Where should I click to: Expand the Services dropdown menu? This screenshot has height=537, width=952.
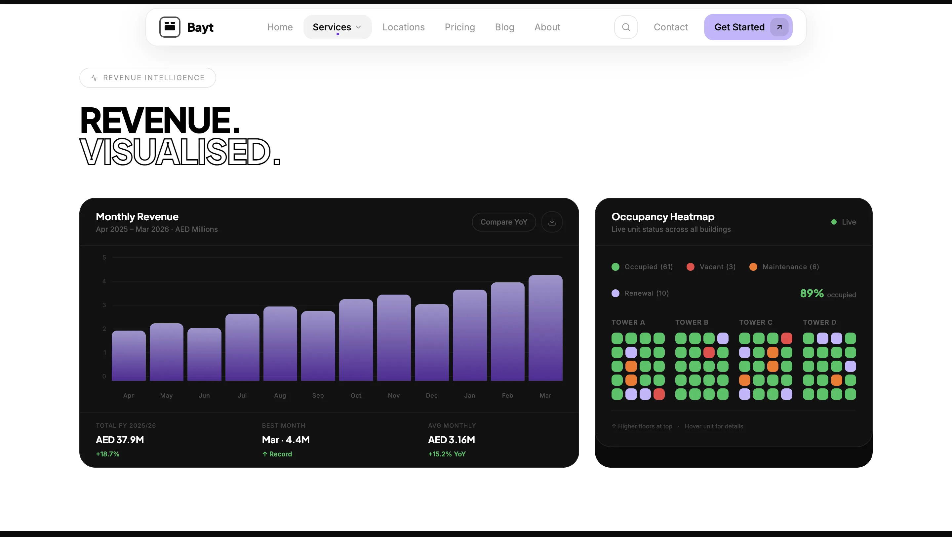pos(332,27)
